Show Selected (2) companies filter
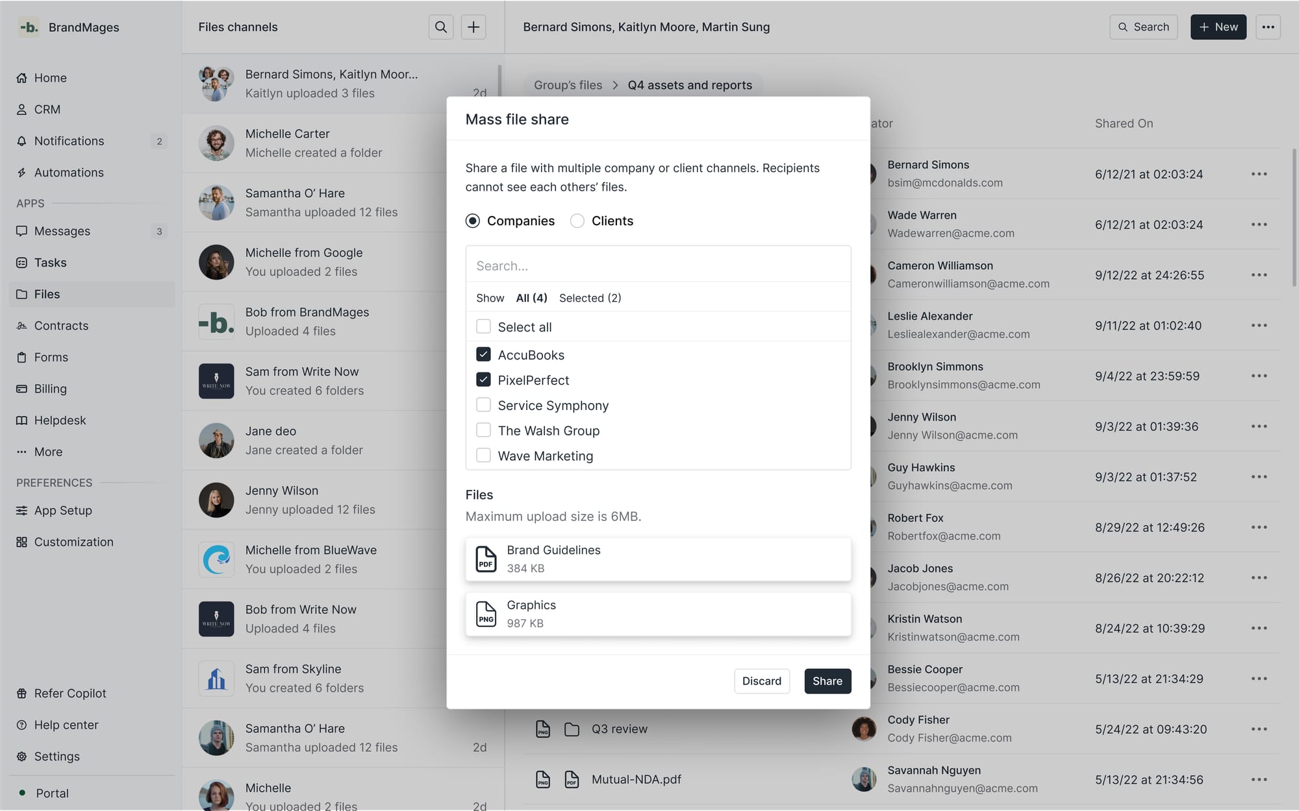 click(x=590, y=298)
